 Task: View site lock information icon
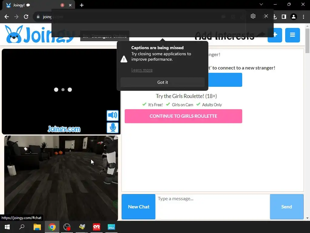(38, 17)
